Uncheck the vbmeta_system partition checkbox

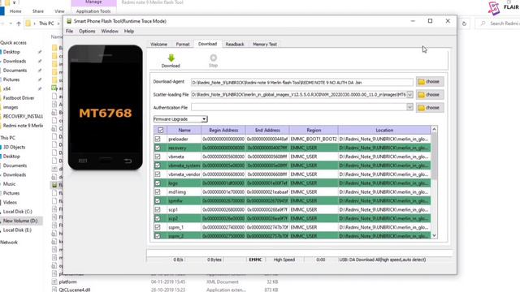pos(158,165)
